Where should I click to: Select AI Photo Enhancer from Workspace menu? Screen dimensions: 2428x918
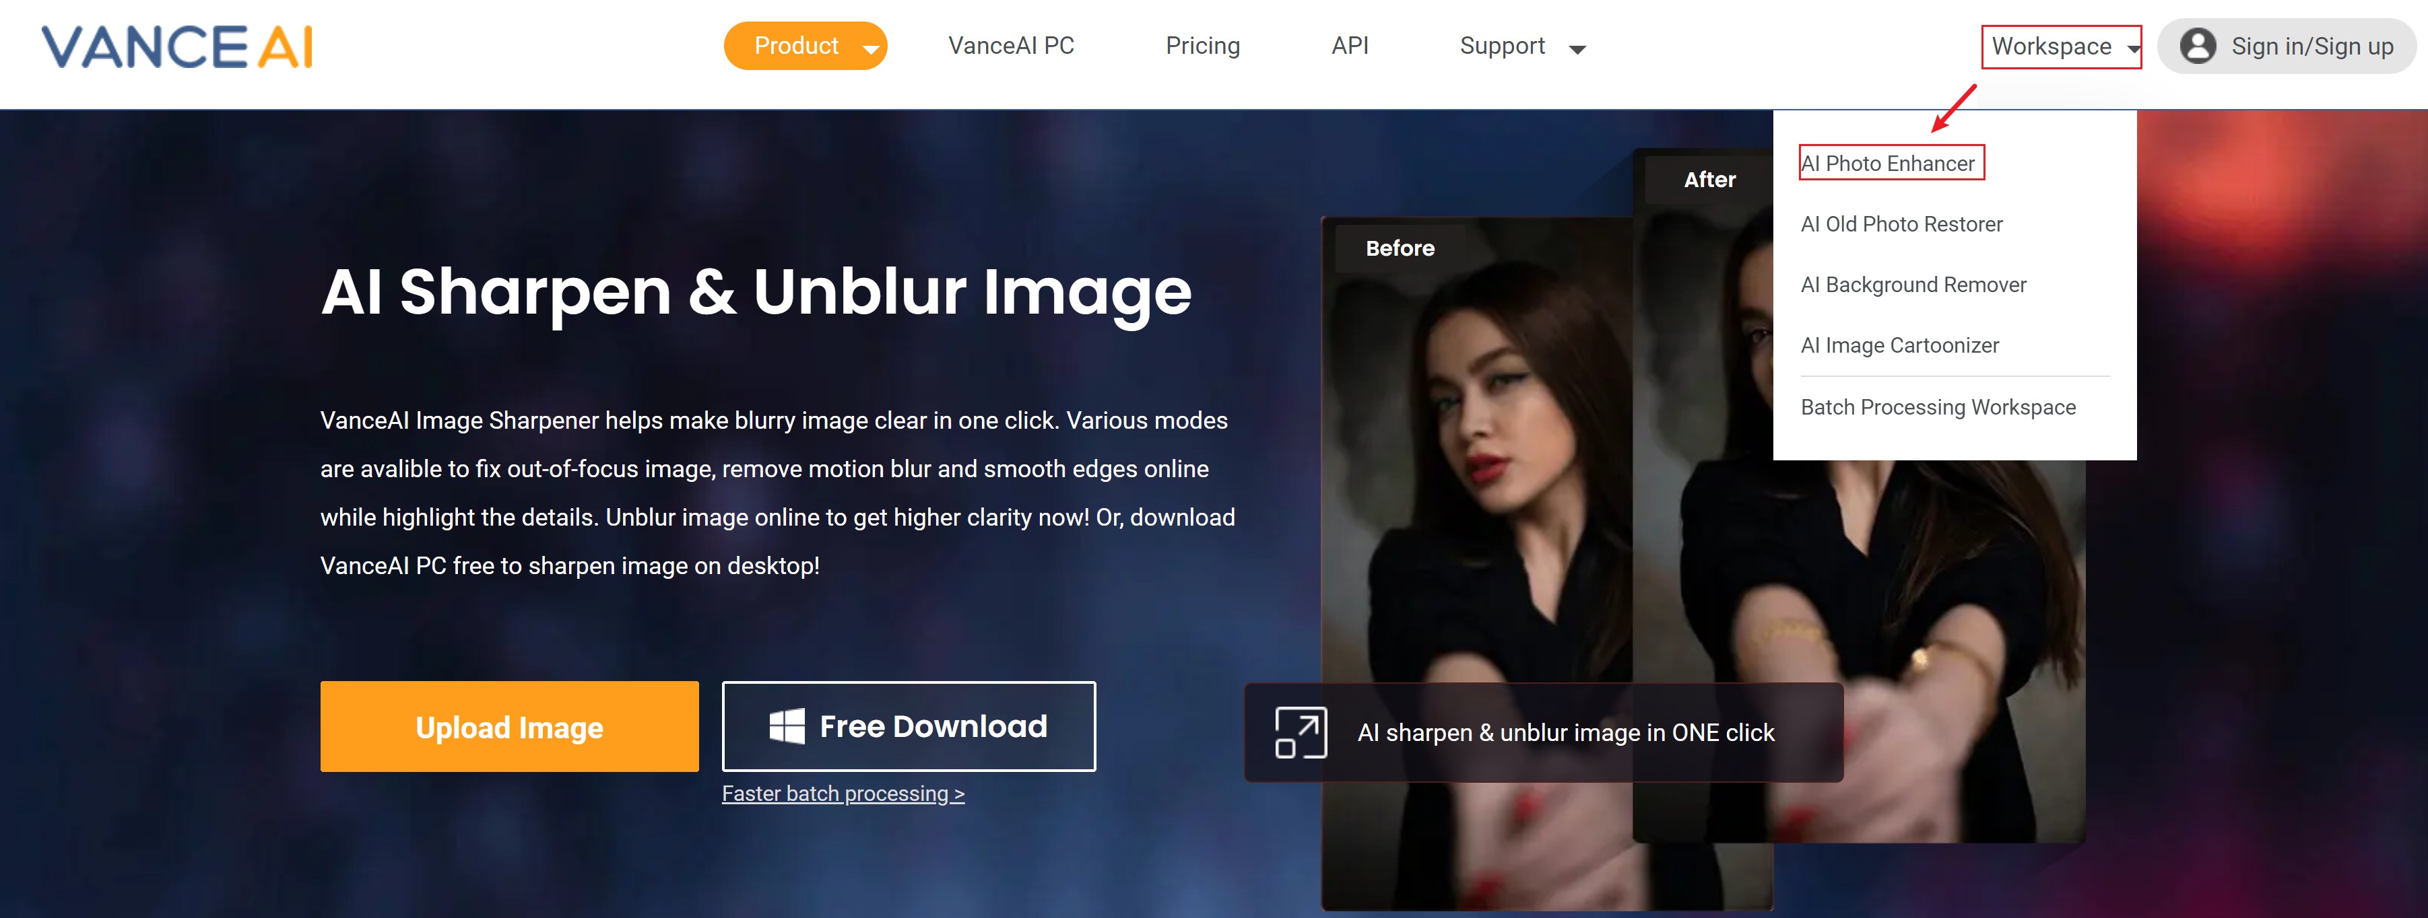(x=1888, y=163)
